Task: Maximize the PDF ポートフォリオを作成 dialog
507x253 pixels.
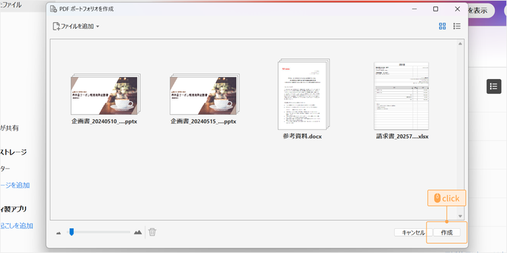Action: click(x=435, y=9)
